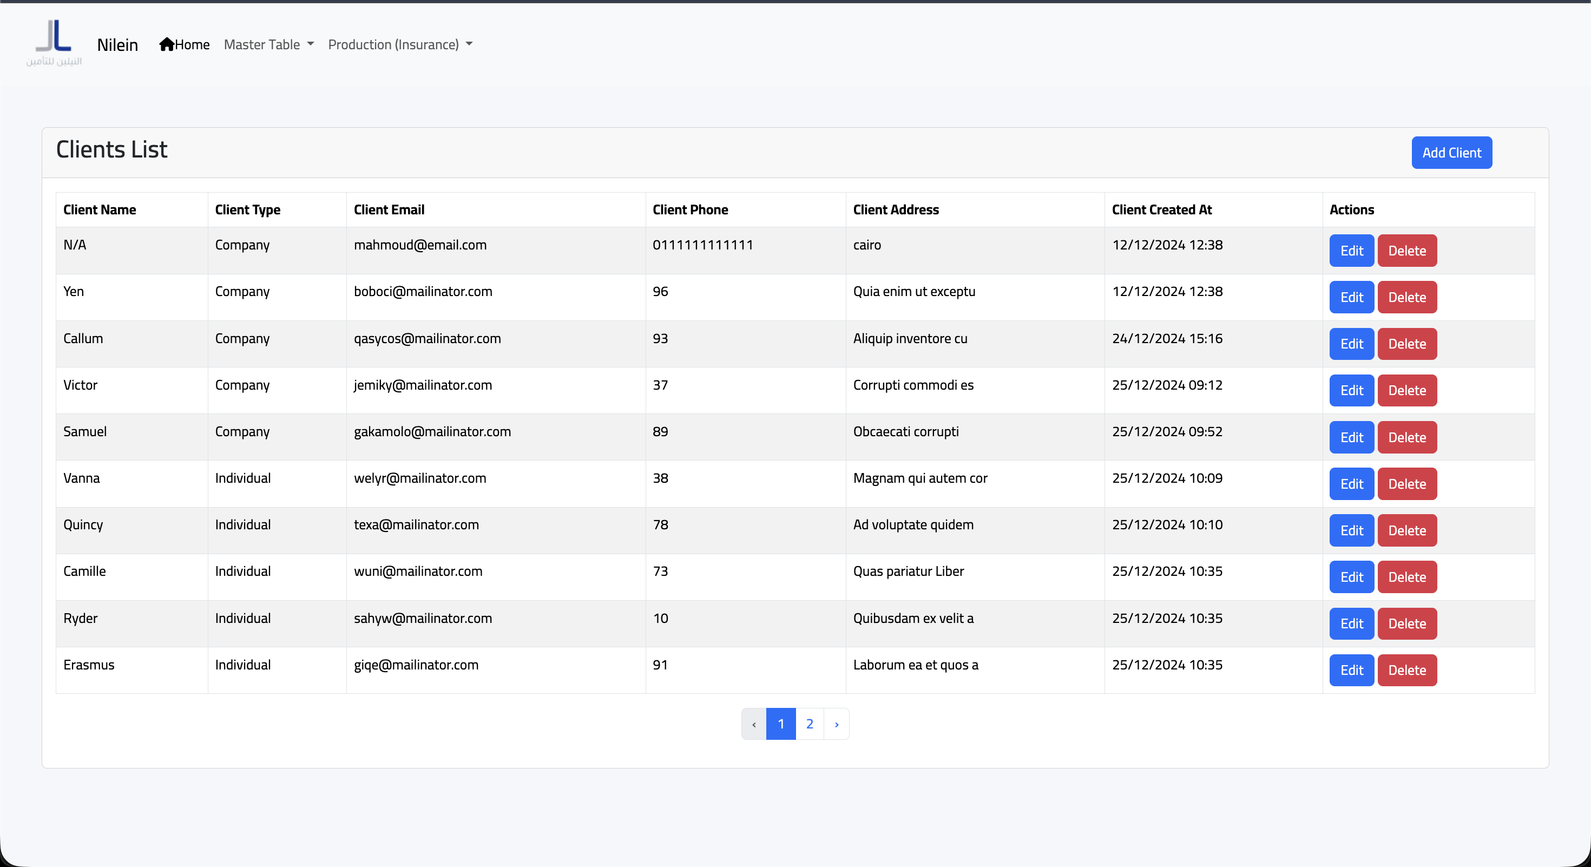Delete the Callum client entry

click(1406, 344)
